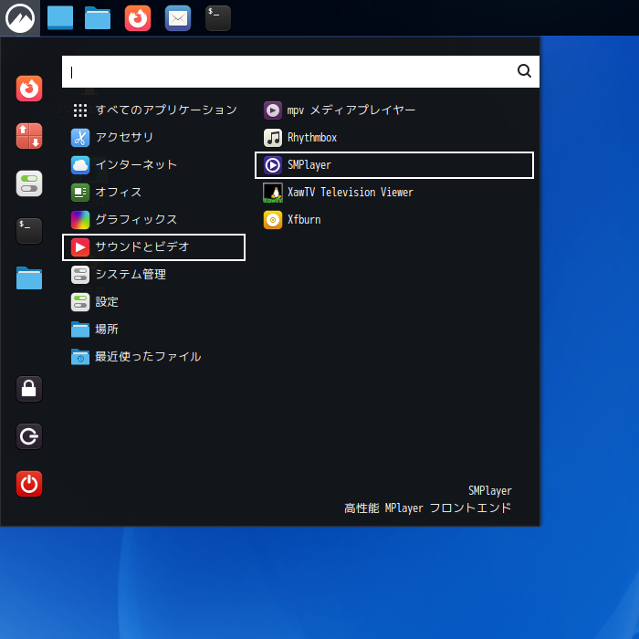Click the Whisker menu mountain logo button
639x639 pixels.
20,18
